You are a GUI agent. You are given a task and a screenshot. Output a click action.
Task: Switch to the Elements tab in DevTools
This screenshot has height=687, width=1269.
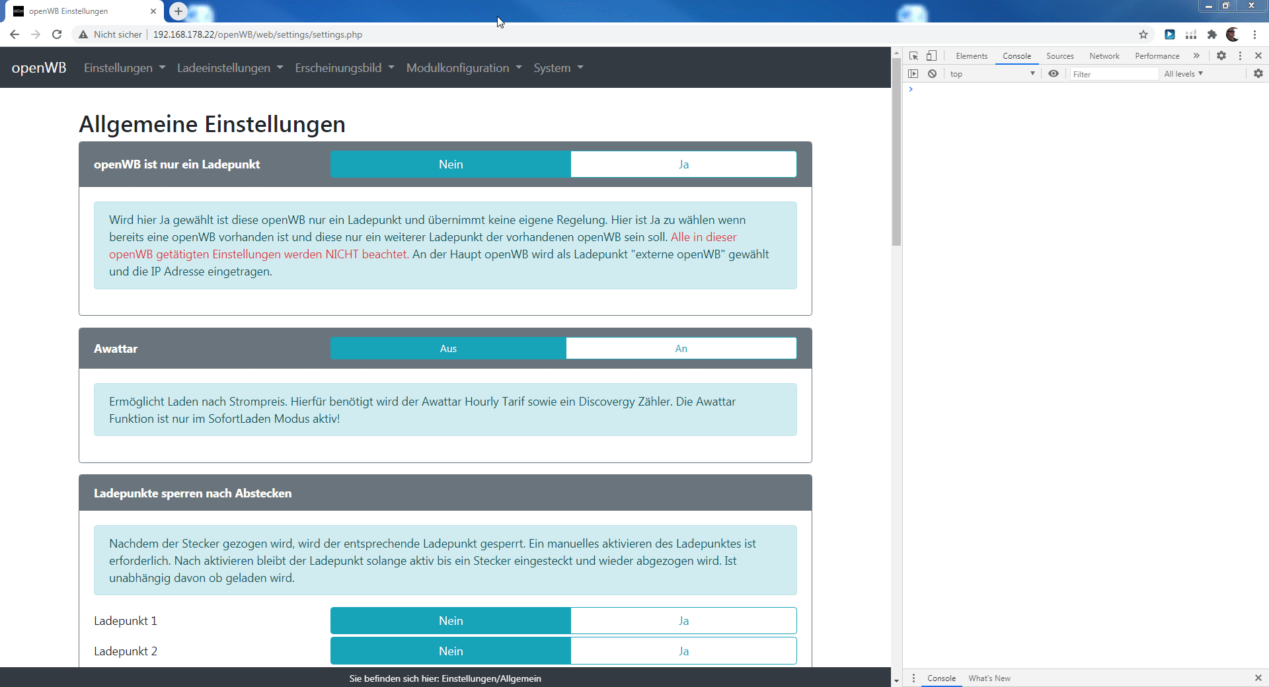(x=972, y=56)
